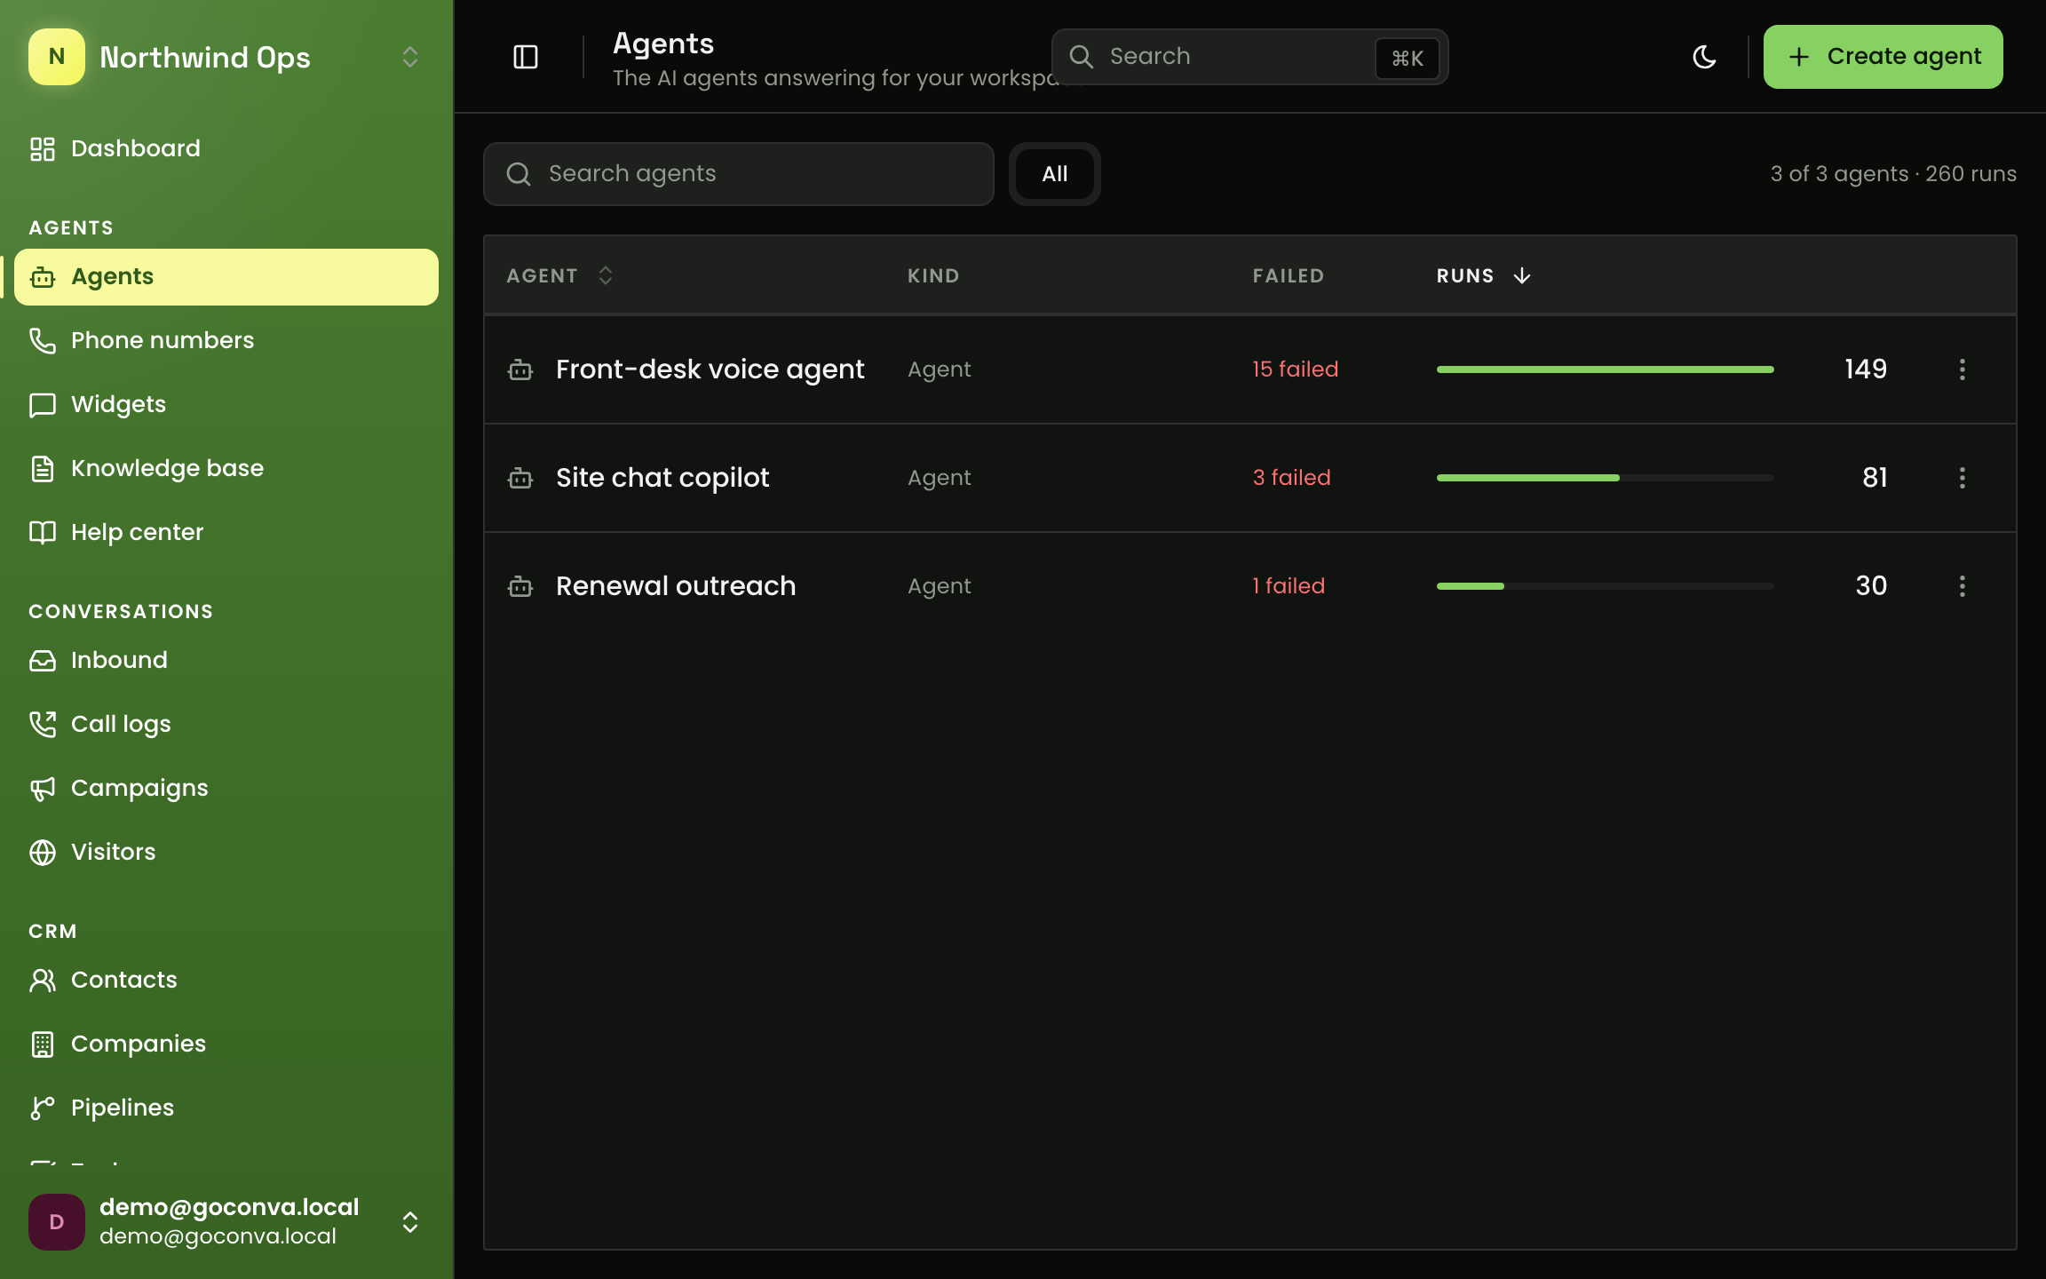Focus the Search agents input
2046x1279 pixels.
tap(738, 174)
